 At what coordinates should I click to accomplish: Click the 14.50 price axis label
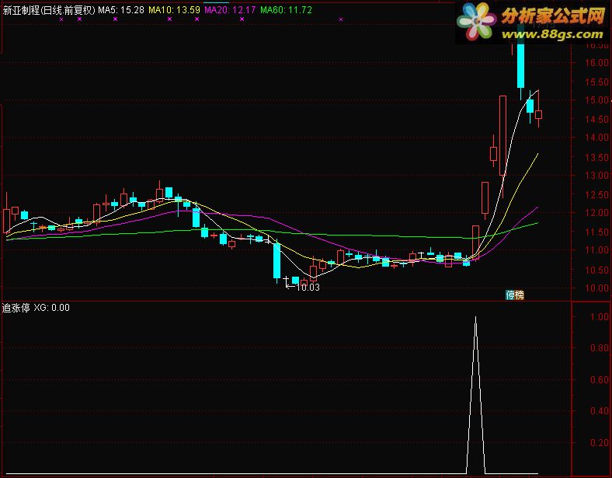click(x=596, y=120)
